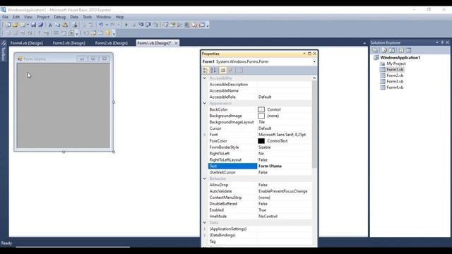Screen dimensions: 452x254
Task: Open the Tools menu
Action: 88,17
